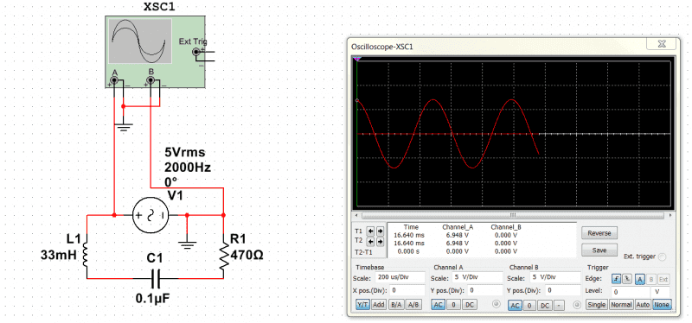Set Channel A coupling to DC

tap(469, 305)
